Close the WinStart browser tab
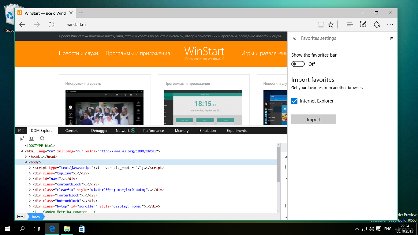 point(71,13)
